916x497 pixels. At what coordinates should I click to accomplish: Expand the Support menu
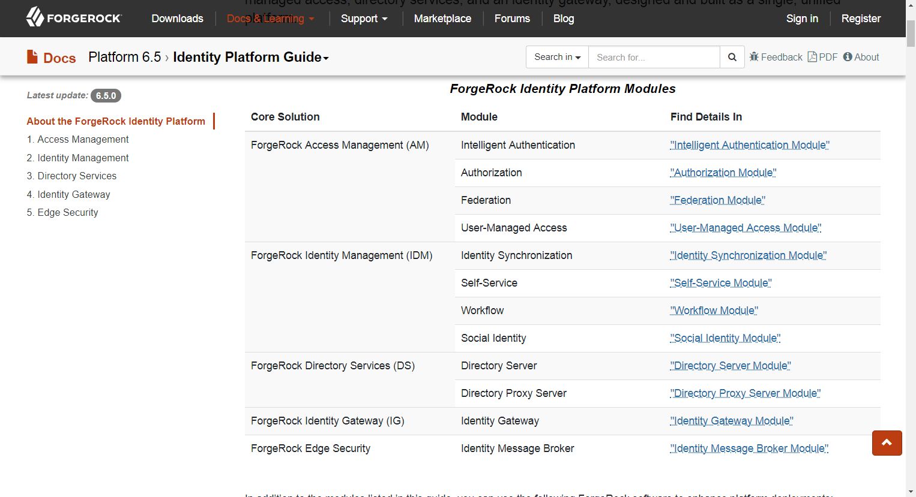pyautogui.click(x=364, y=19)
